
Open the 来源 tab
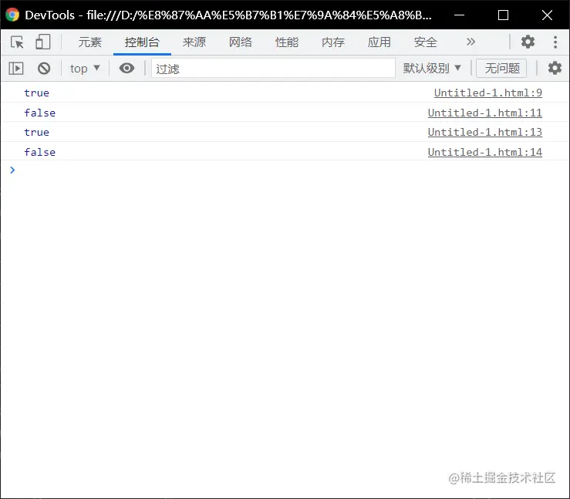(x=194, y=42)
